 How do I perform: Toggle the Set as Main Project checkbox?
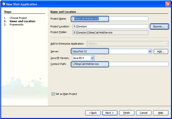(53, 94)
